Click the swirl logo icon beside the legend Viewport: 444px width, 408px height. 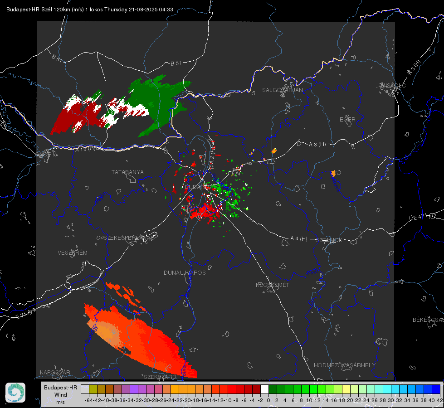(15, 393)
